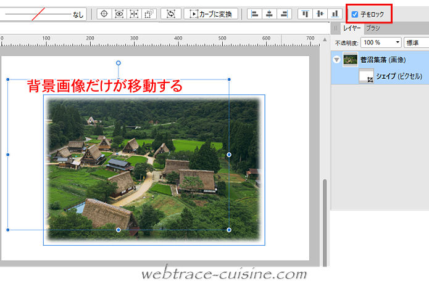Viewport: 429px width, 282px height.
Task: Collapse the 菅沼集落 layer group triangle
Action: click(x=336, y=60)
